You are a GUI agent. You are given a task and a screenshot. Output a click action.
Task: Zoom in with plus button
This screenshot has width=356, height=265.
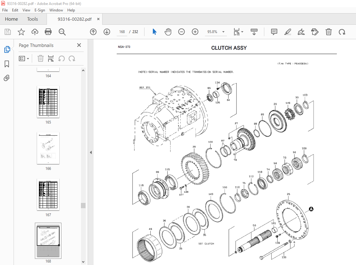(x=195, y=32)
